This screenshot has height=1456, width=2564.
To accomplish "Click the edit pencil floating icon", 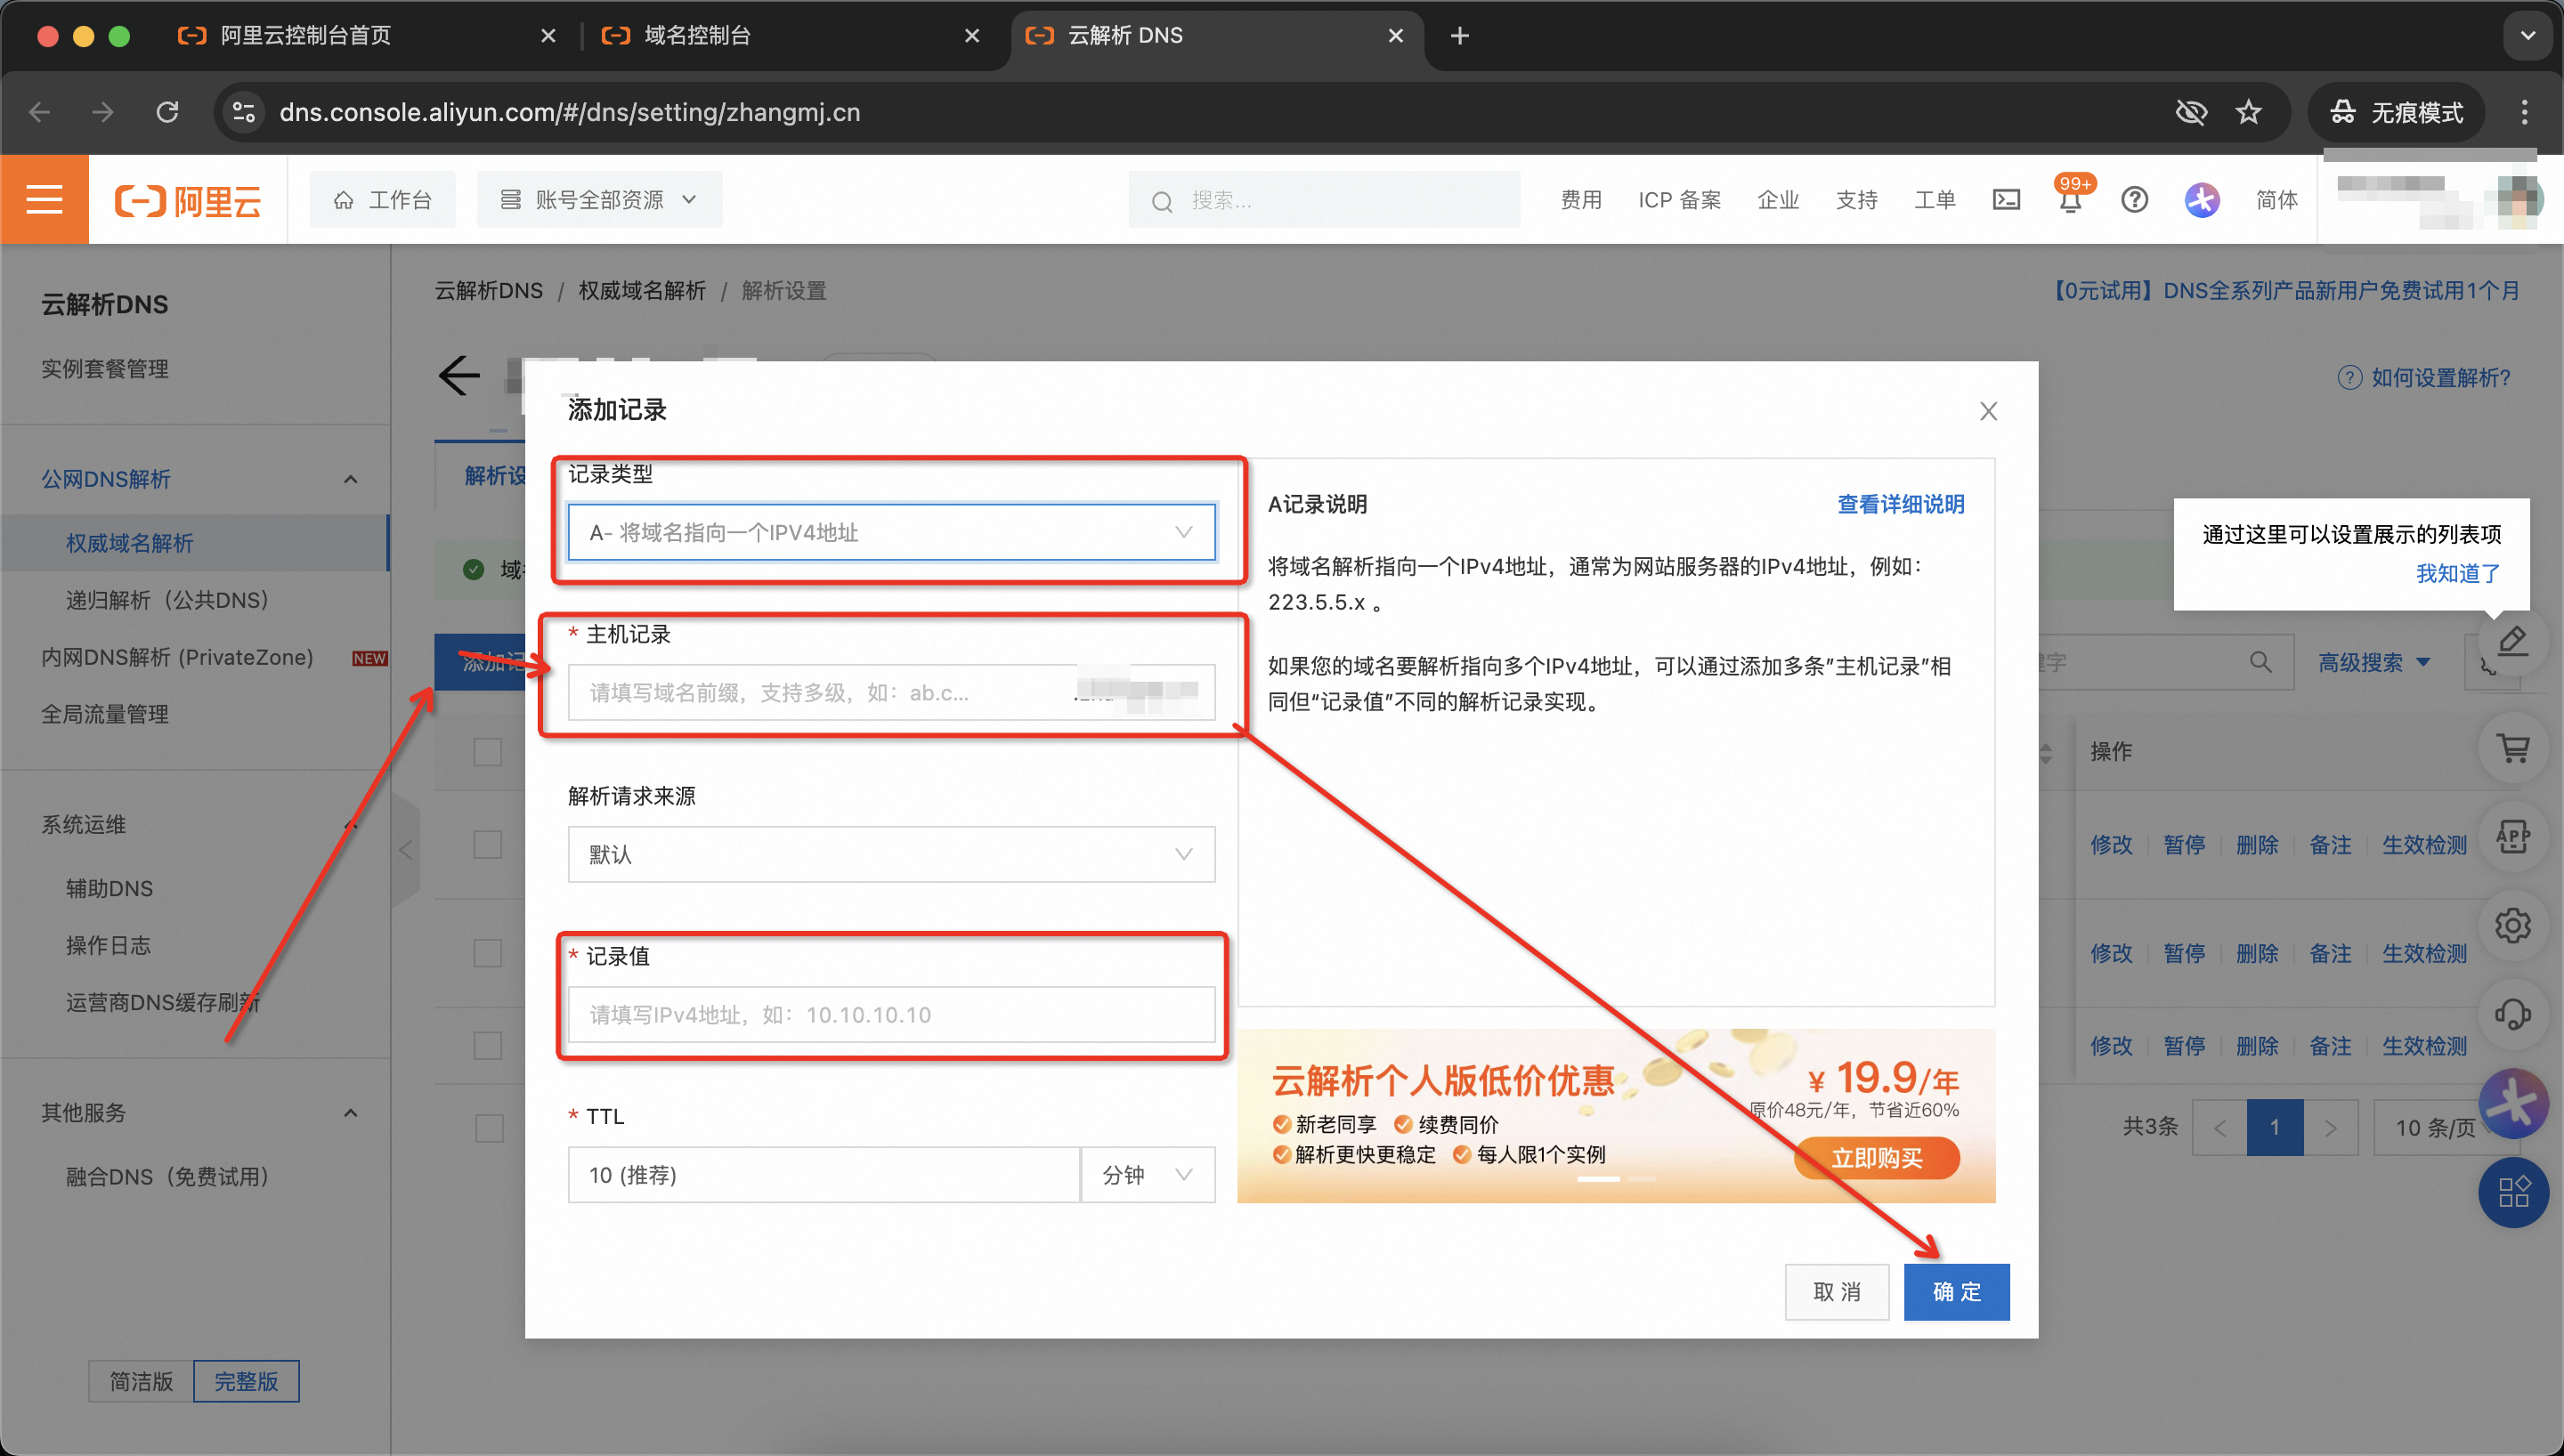I will (2512, 640).
